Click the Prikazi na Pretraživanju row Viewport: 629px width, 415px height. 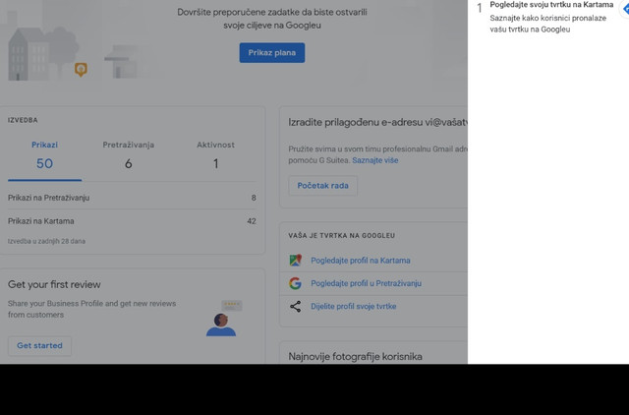pyautogui.click(x=132, y=198)
